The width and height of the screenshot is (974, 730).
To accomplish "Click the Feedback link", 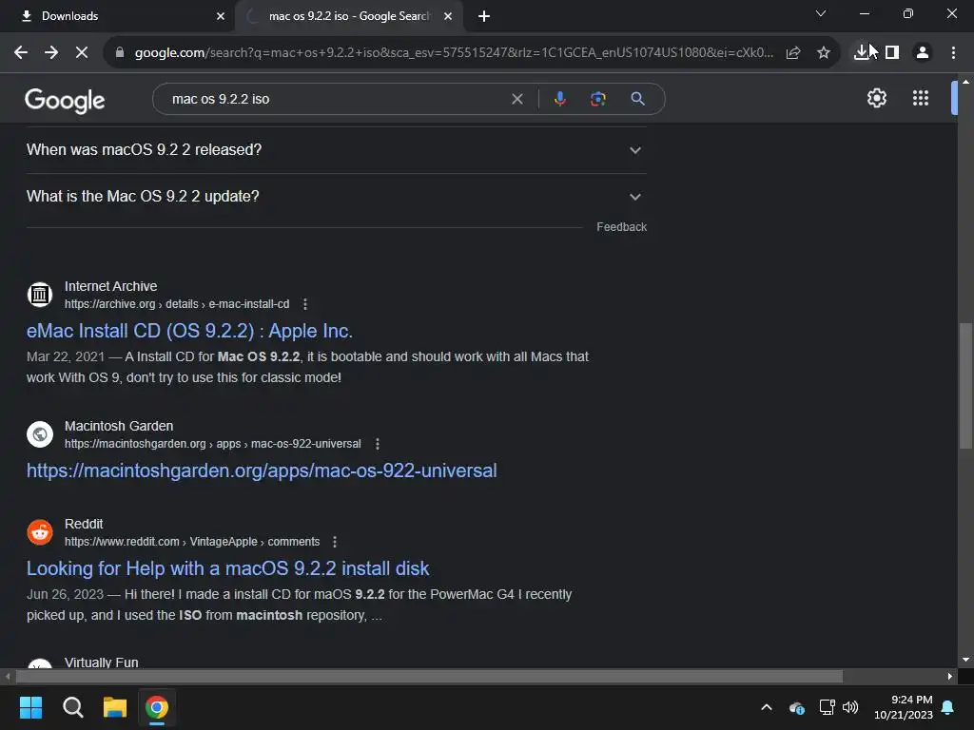I will point(621,227).
